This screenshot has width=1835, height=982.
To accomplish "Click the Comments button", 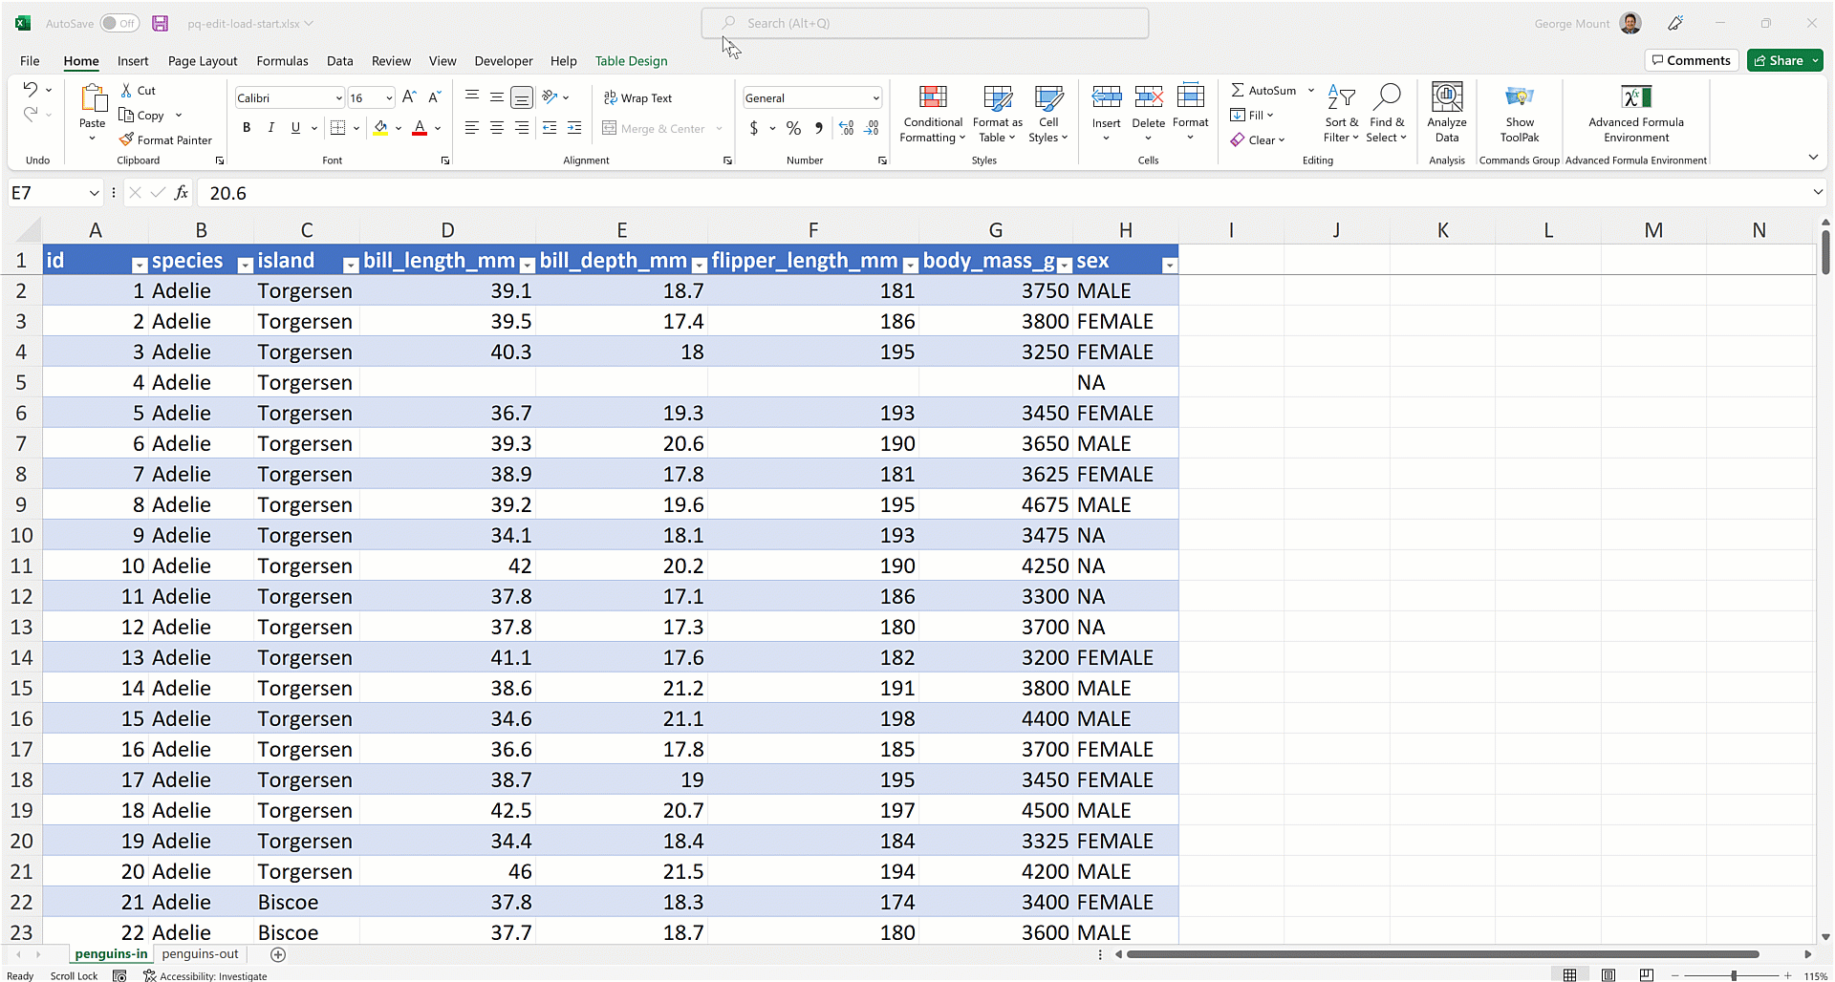I will 1691,59.
